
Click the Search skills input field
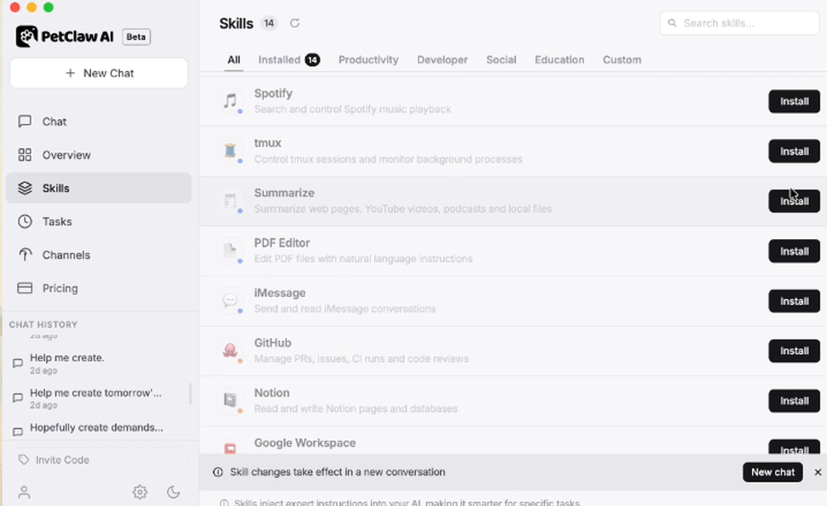(744, 23)
